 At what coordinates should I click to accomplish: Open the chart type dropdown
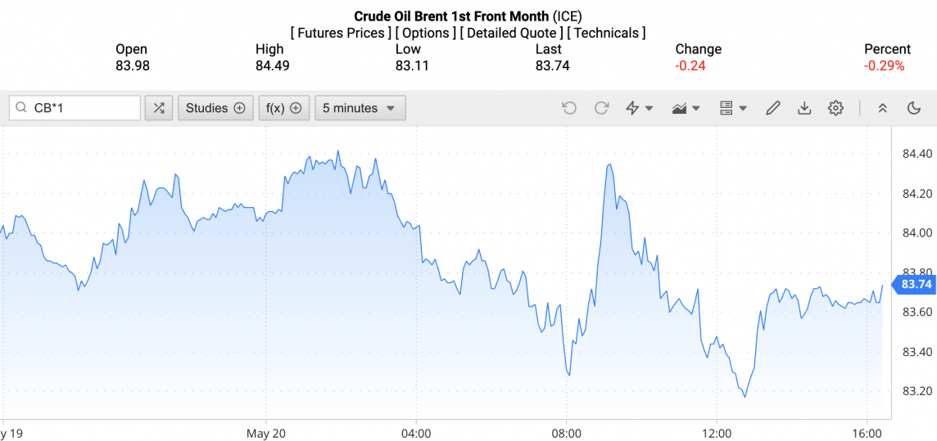click(686, 108)
